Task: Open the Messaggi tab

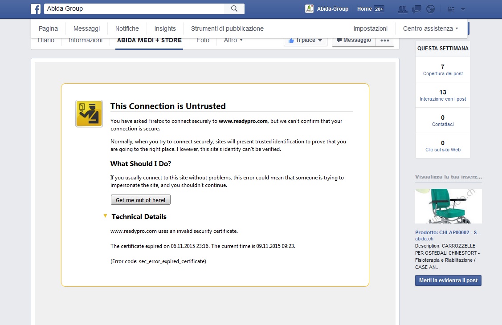Action: pos(86,28)
